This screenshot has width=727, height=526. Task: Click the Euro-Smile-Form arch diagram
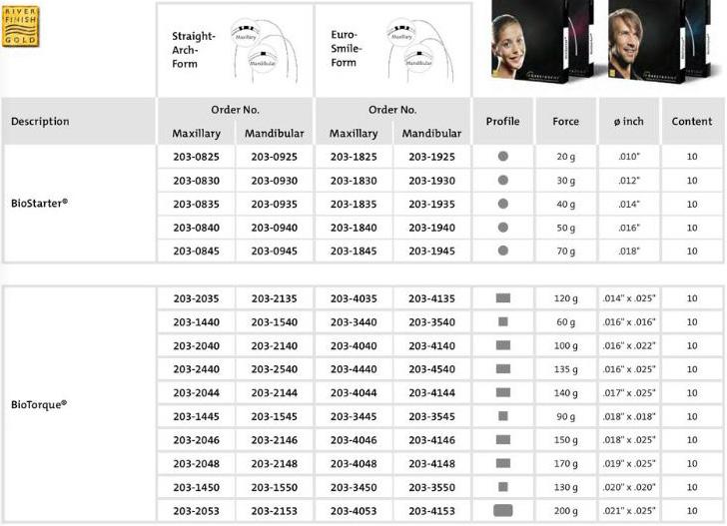[420, 50]
